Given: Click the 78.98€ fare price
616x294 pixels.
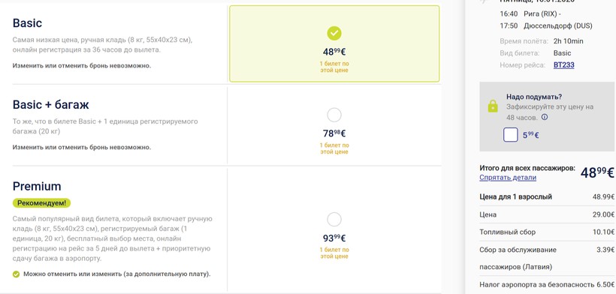Looking at the screenshot, I should 334,133.
